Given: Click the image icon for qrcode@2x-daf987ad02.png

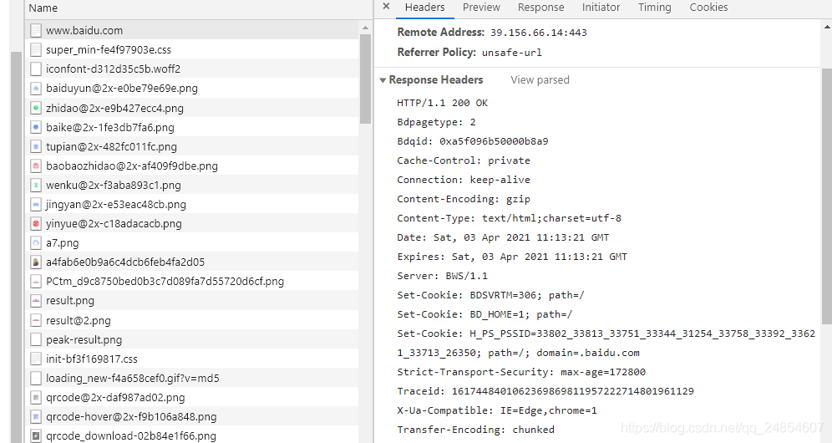Looking at the screenshot, I should [x=36, y=397].
